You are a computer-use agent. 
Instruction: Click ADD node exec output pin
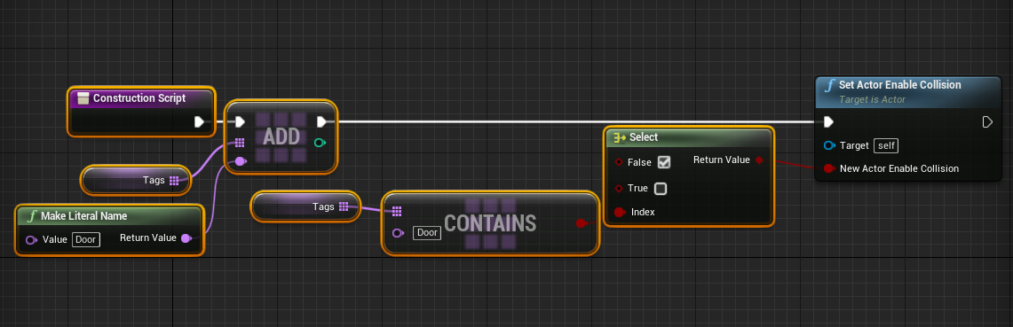tap(321, 122)
